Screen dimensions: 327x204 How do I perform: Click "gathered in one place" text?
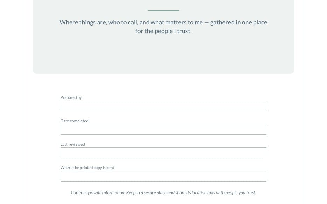(239, 22)
